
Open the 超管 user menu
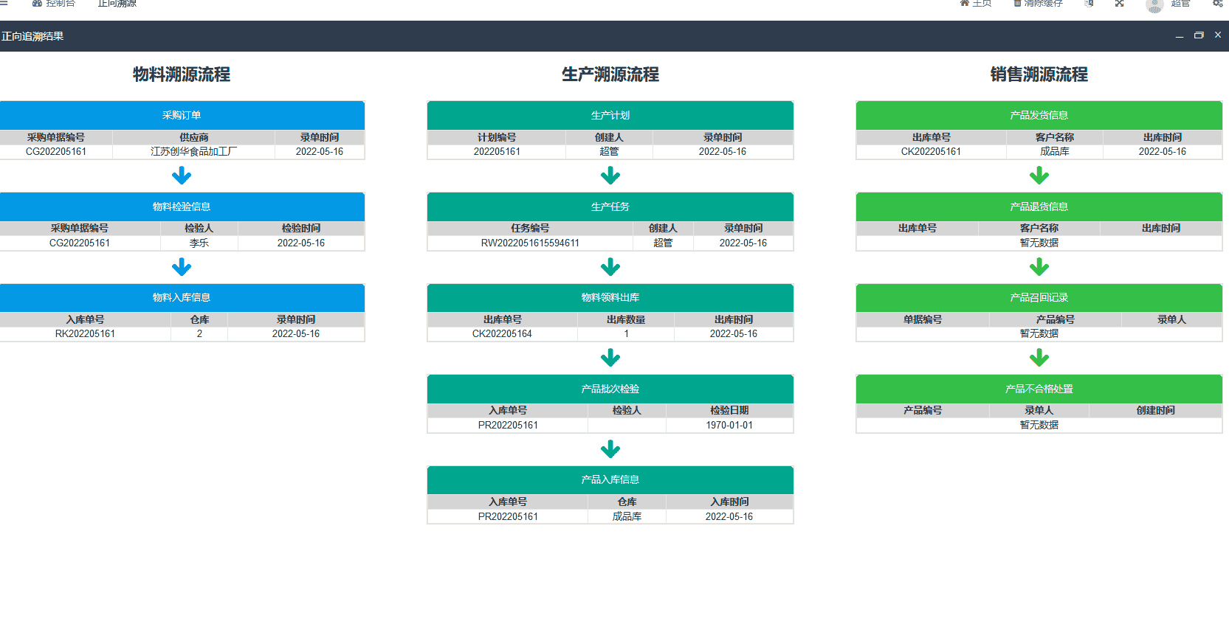coord(1180,4)
